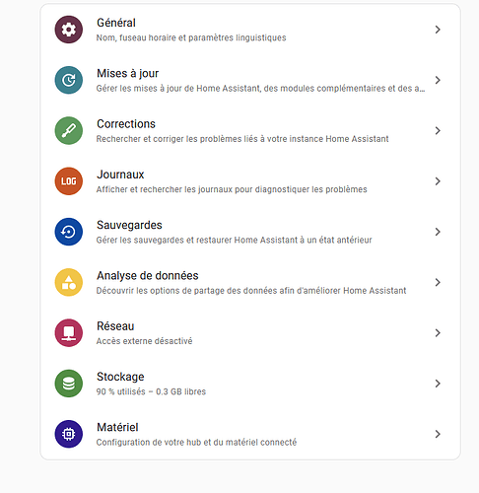Click storage usage text '90 % utilisés'

click(120, 391)
